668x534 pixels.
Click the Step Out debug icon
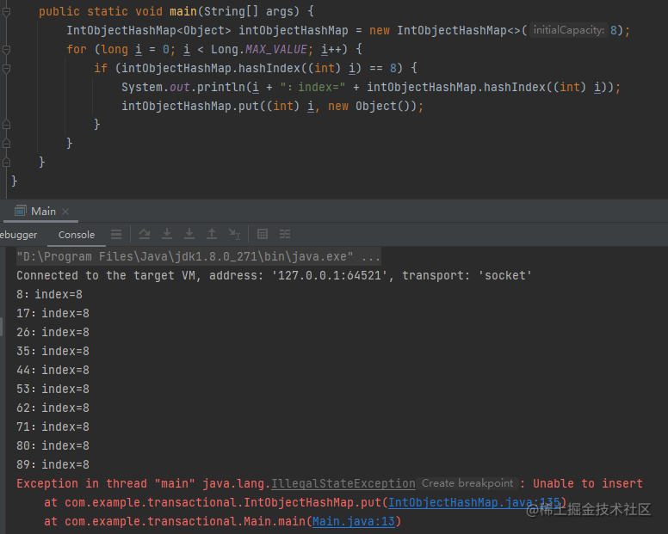click(212, 234)
